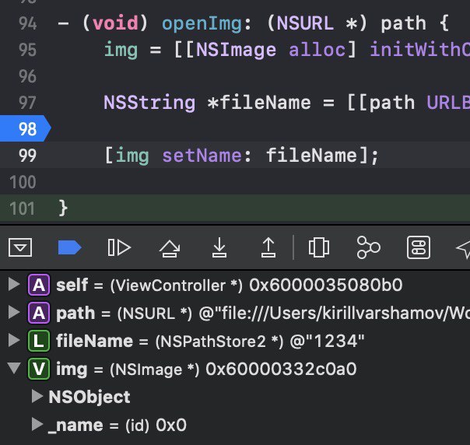Select the img instance variable icon

pyautogui.click(x=39, y=369)
